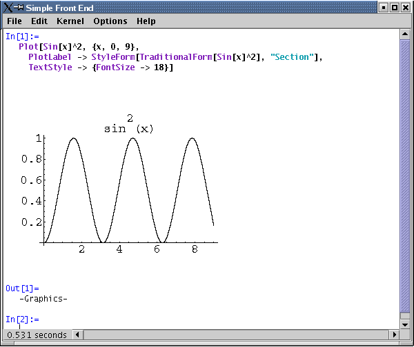Minimize the Simple Front End window
The height and width of the screenshot is (347, 414).
[x=384, y=8]
